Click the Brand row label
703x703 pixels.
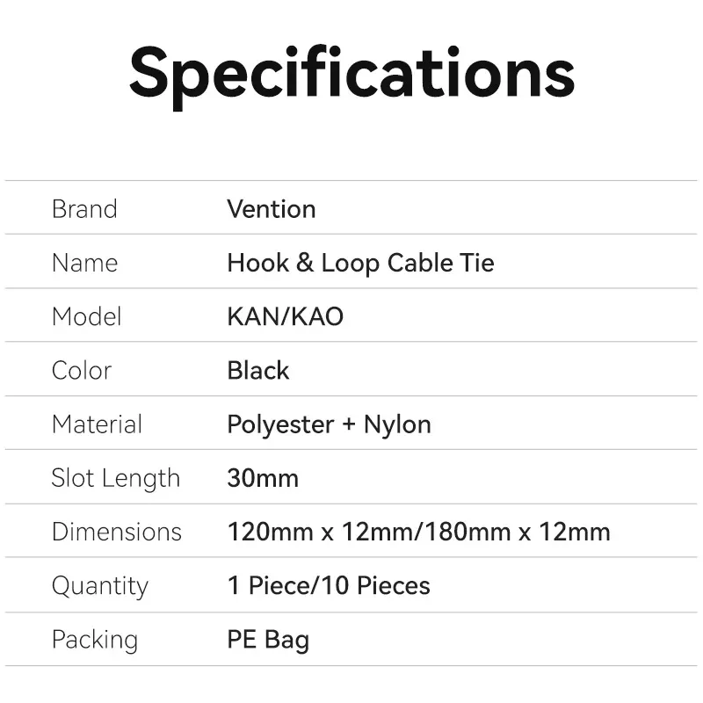84,209
